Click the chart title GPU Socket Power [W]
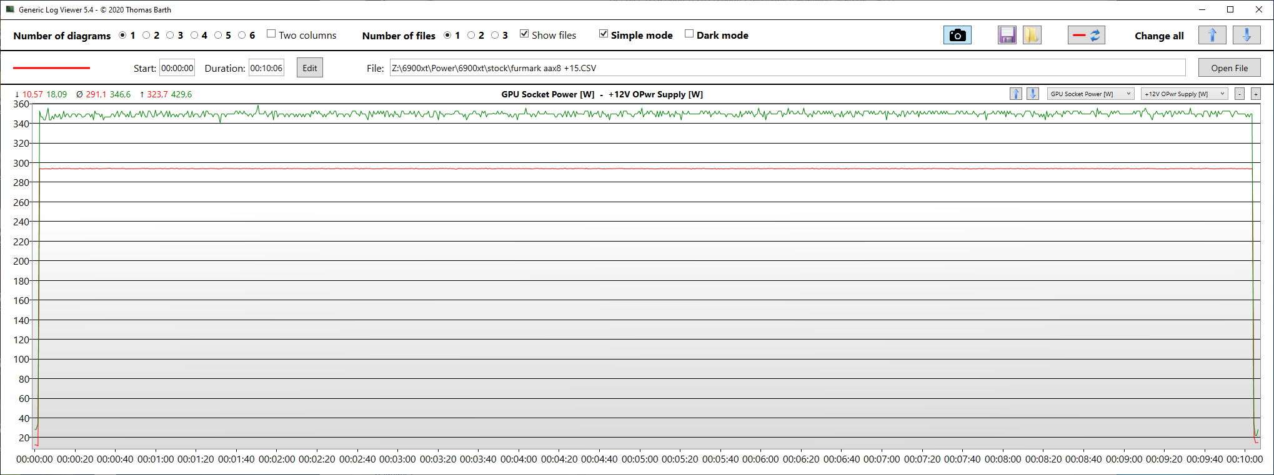Viewport: 1274px width, 475px height. tap(548, 94)
